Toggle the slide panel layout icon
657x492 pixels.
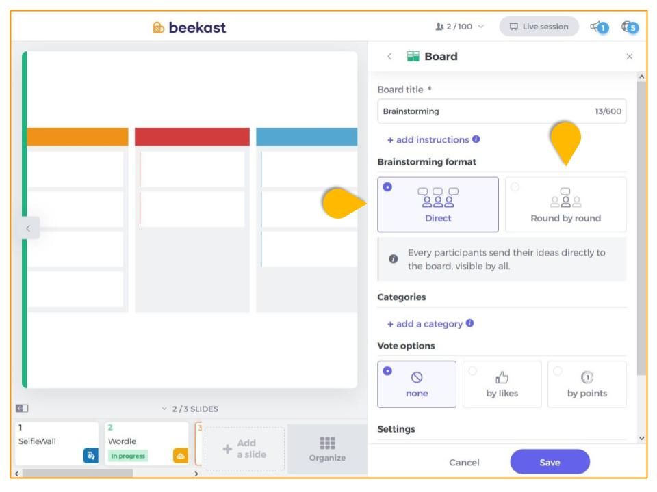pyautogui.click(x=22, y=409)
